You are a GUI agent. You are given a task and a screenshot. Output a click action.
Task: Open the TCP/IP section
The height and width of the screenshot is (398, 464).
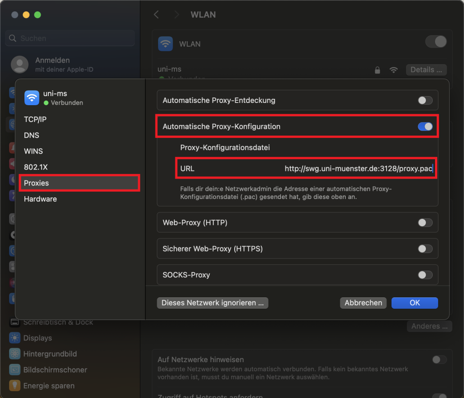click(35, 120)
